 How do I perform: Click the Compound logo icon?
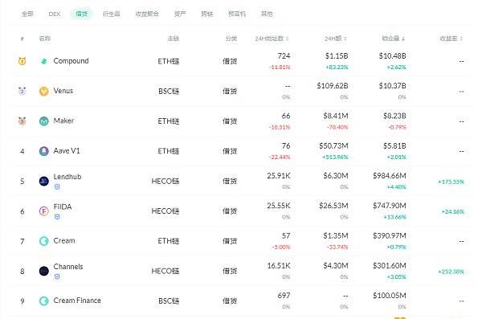pyautogui.click(x=44, y=61)
